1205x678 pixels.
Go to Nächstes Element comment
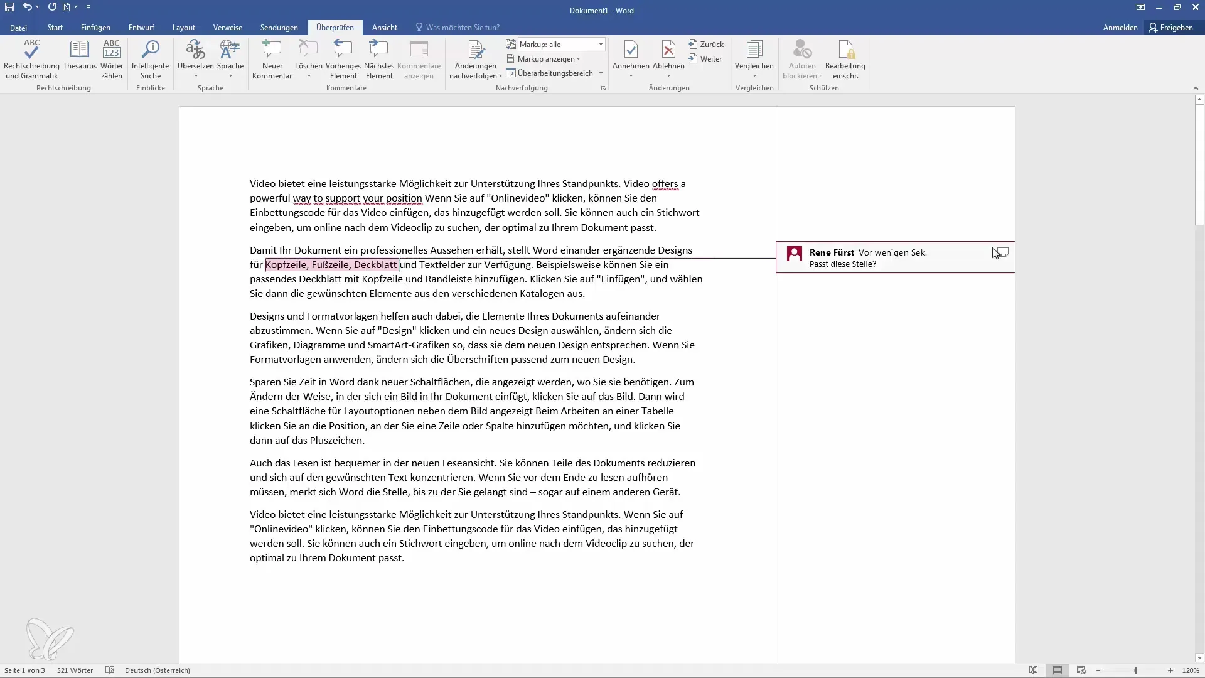coord(379,59)
